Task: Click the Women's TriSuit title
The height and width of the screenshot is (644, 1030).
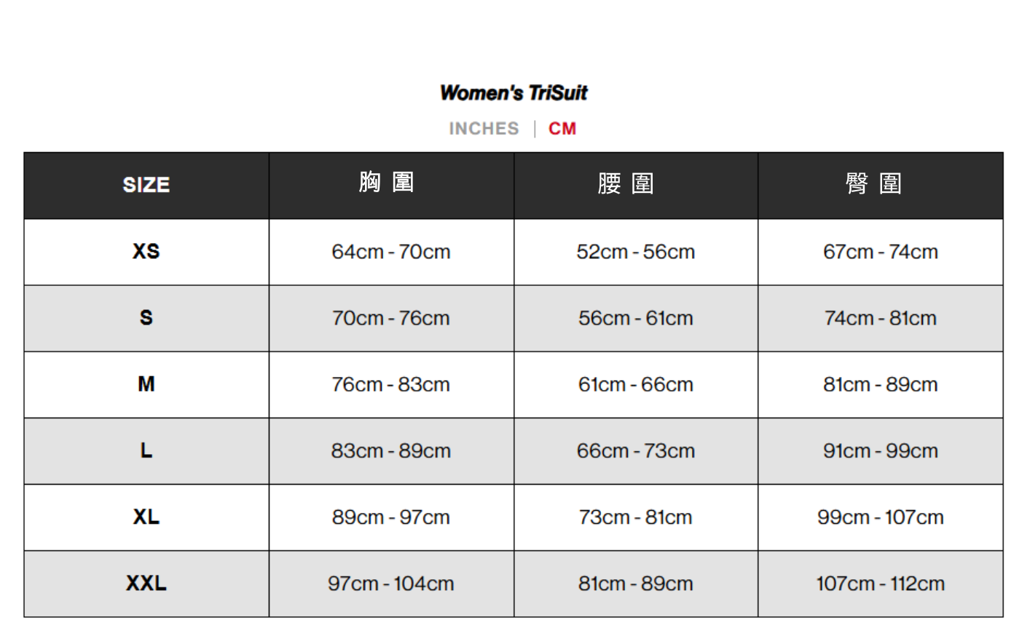Action: pos(514,93)
